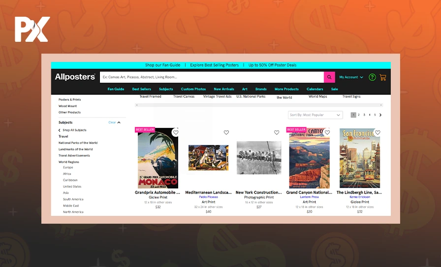
Task: Open the Sort By Most Popular dropdown
Action: pyautogui.click(x=315, y=115)
